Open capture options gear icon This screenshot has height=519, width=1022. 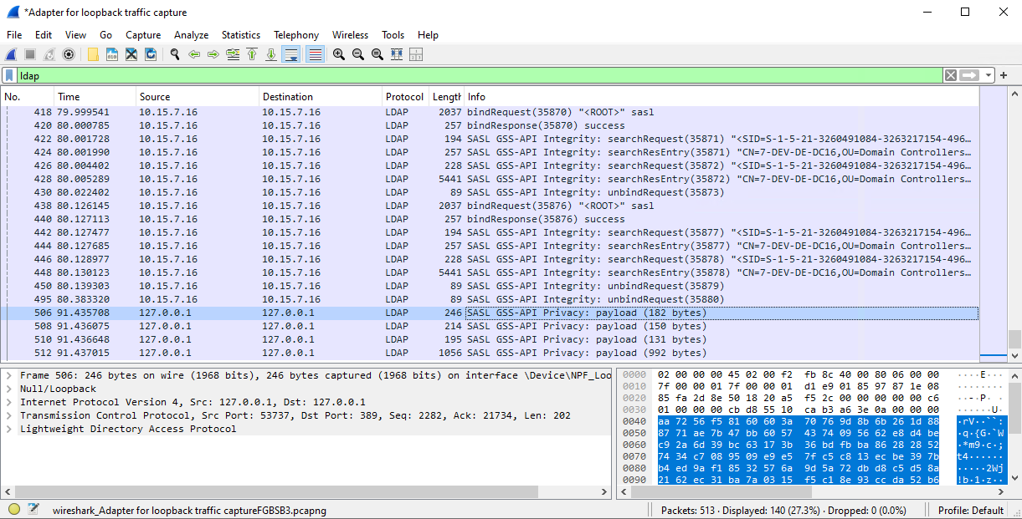(x=69, y=54)
